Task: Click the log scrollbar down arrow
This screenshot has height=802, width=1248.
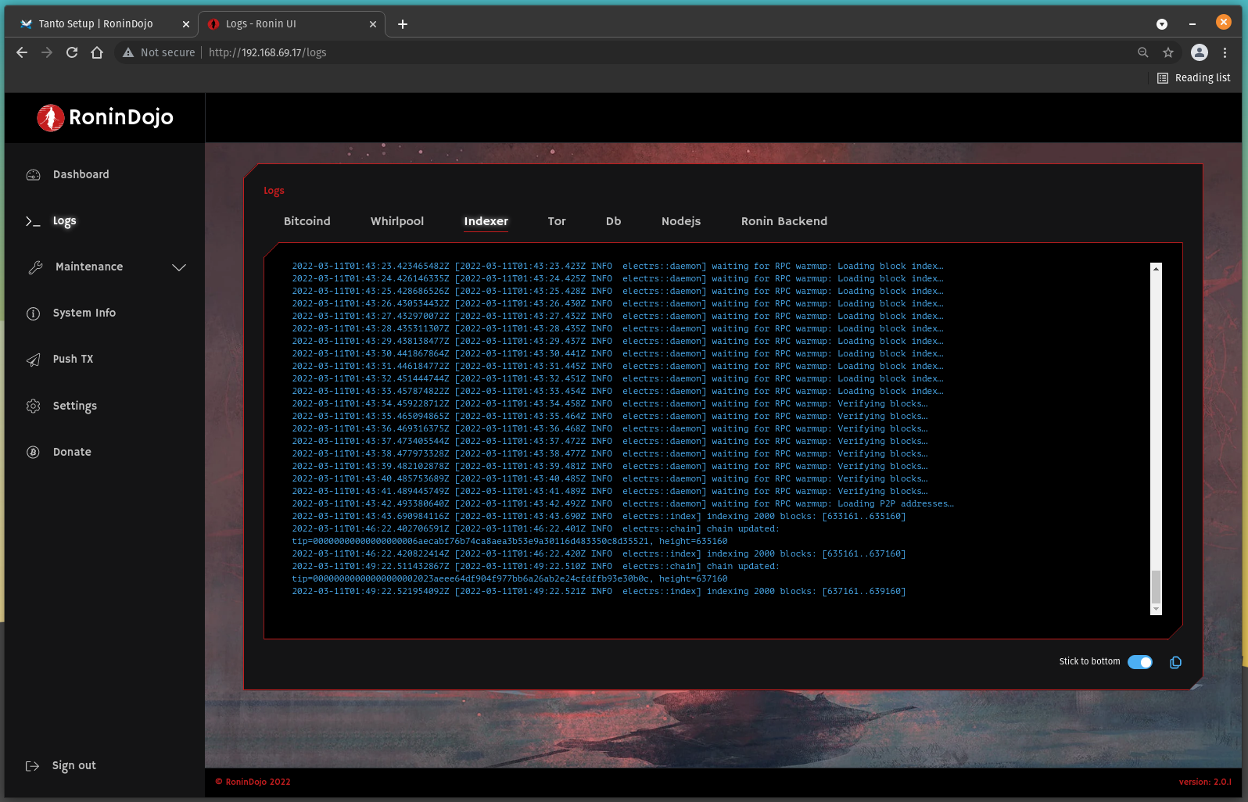Action: click(1156, 609)
